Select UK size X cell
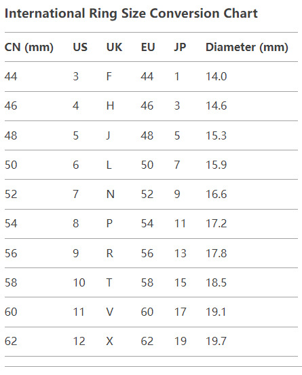 pyautogui.click(x=109, y=341)
